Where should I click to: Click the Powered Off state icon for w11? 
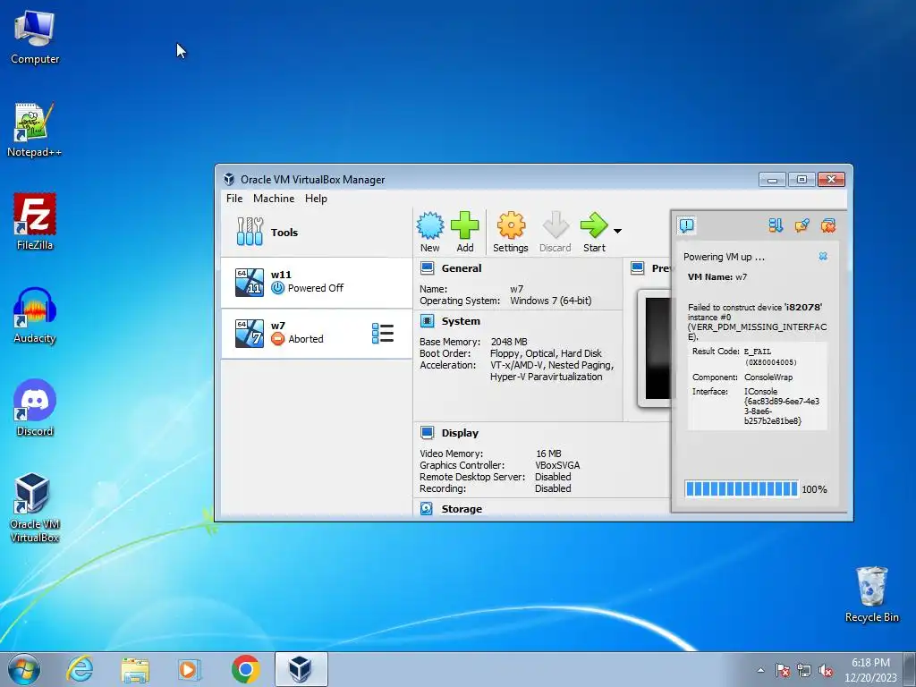click(278, 288)
